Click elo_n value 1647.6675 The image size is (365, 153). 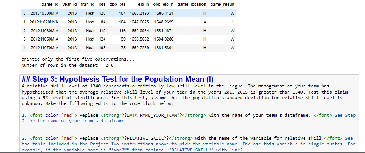tap(139, 22)
